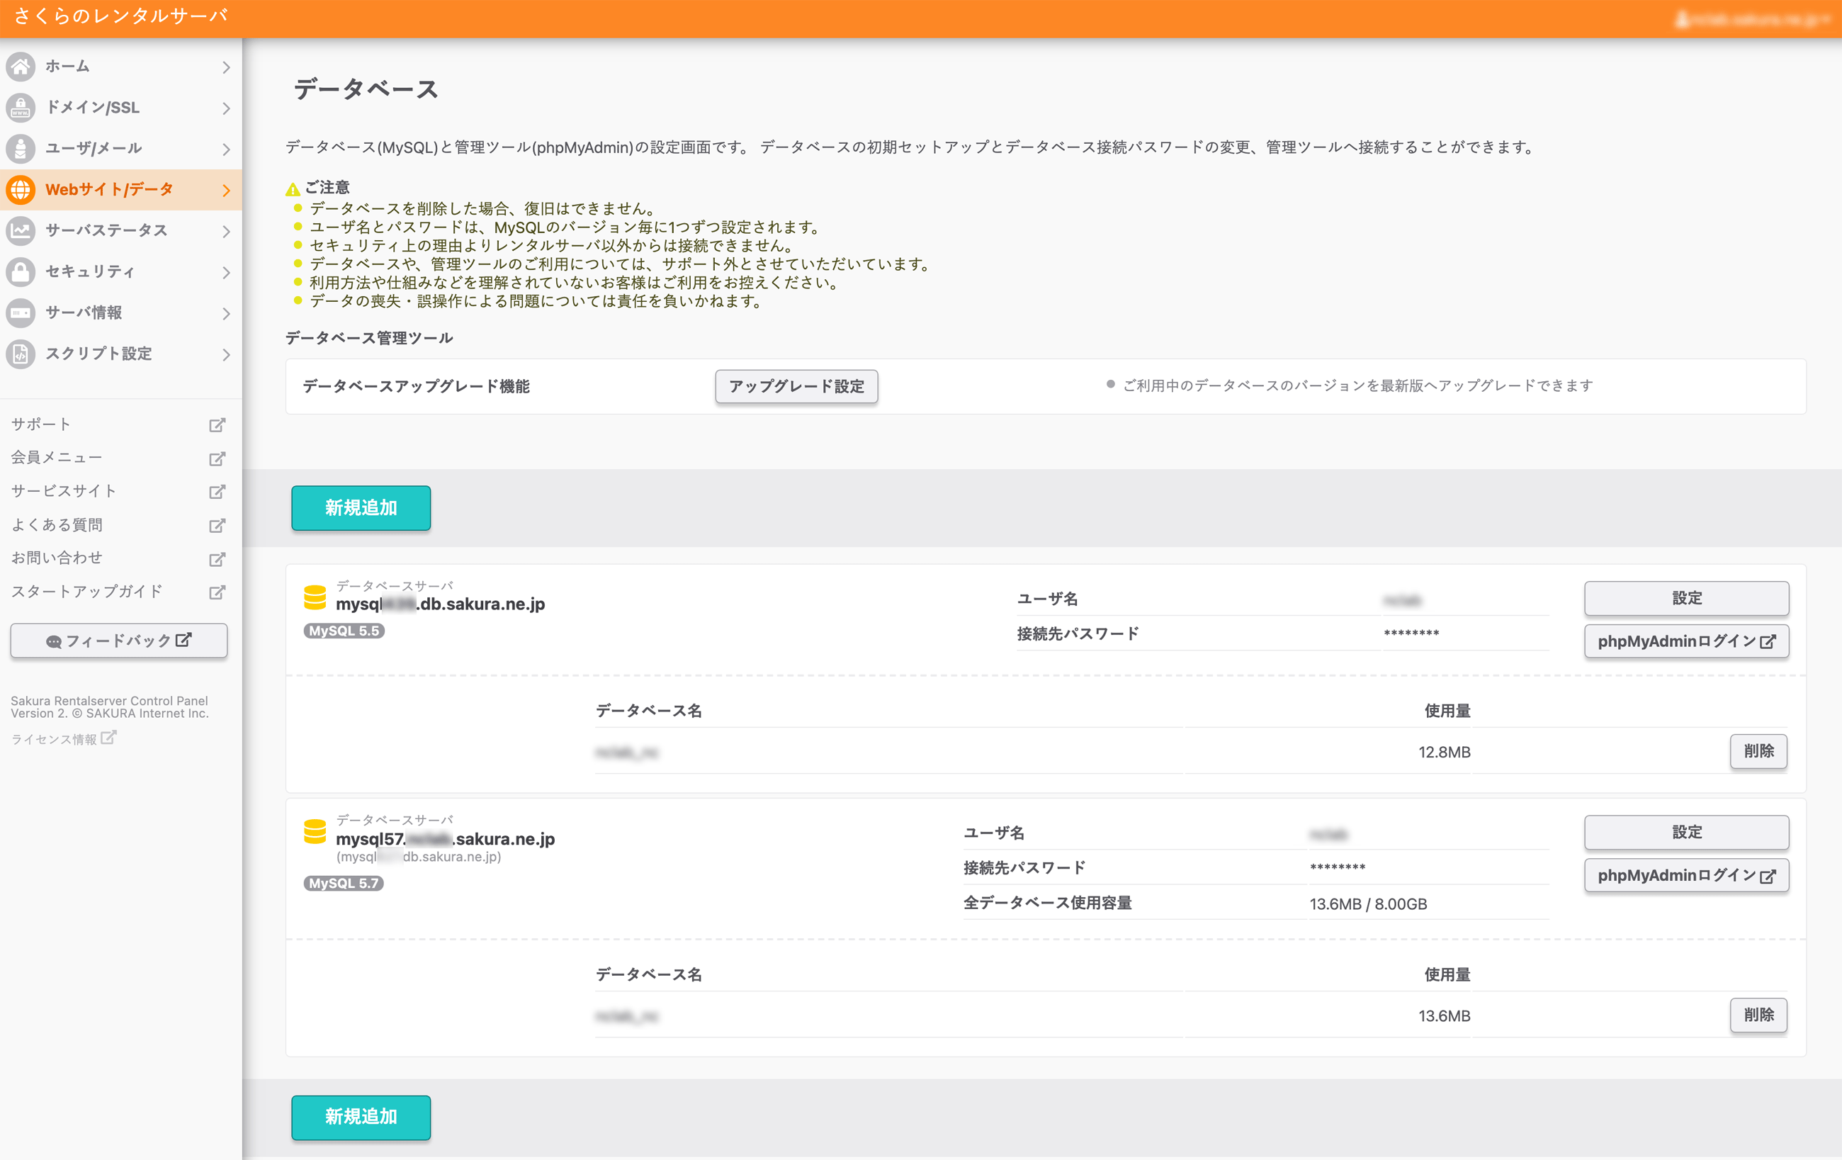This screenshot has width=1842, height=1160.
Task: Click the データベース page heading
Action: (366, 89)
